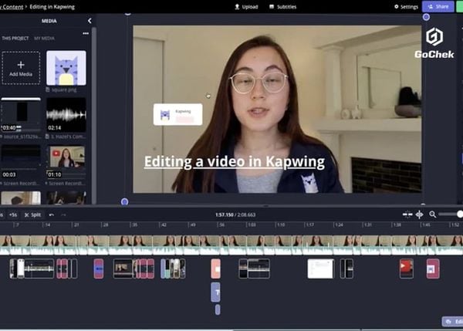Switch to the MY MEDIA tab
463x331 pixels.
click(44, 39)
